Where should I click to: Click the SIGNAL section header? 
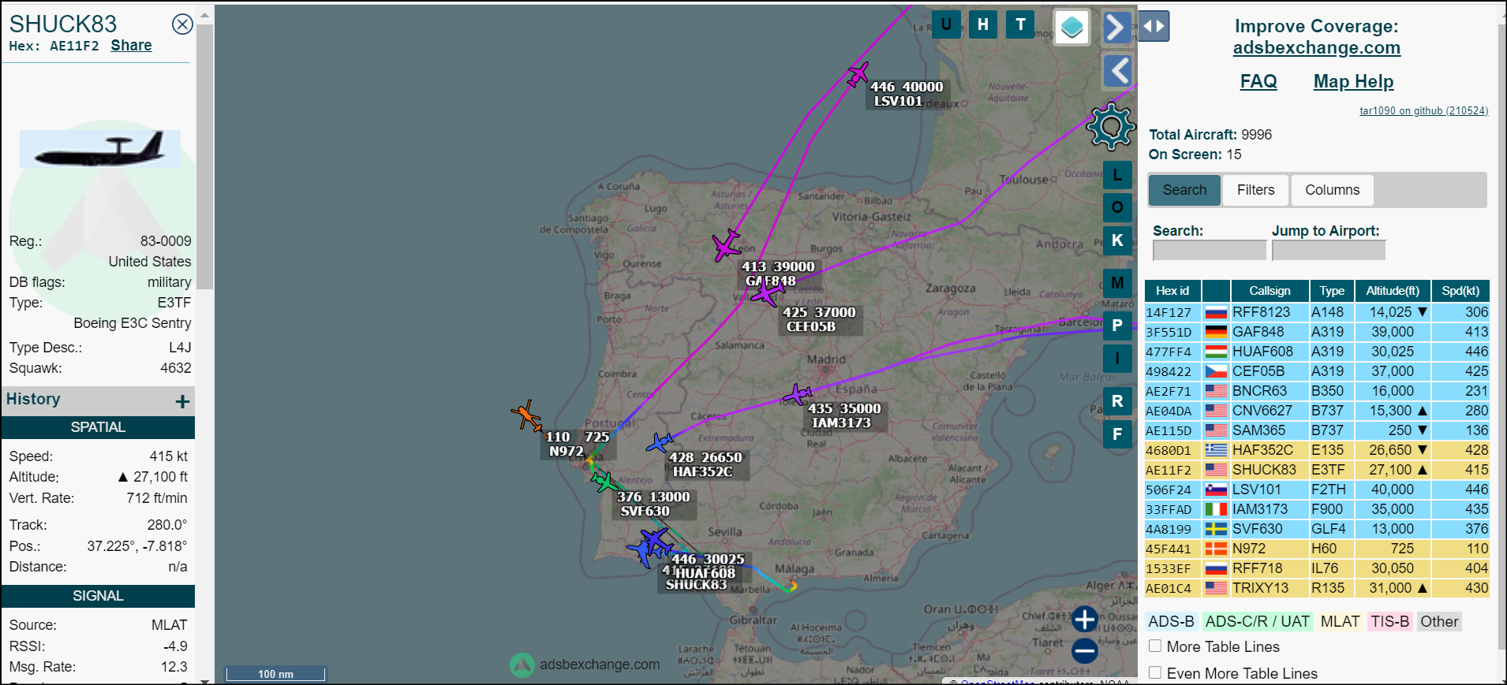point(98,596)
